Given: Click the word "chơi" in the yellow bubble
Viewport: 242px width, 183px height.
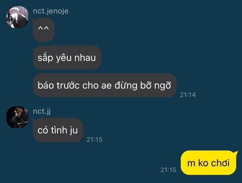Looking at the screenshot, I should coord(220,163).
